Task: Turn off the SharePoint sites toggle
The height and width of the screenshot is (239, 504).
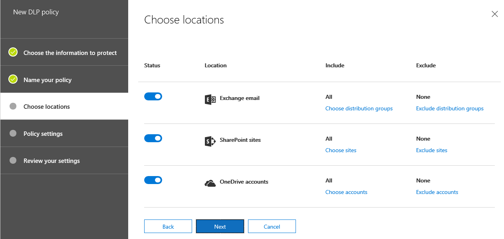Action: point(153,138)
